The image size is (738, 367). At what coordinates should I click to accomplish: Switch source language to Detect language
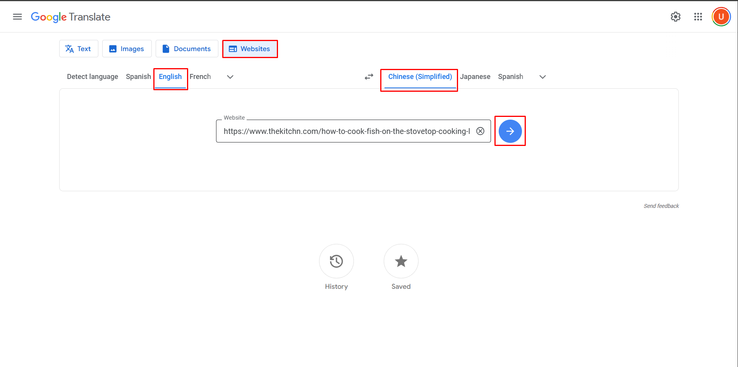point(92,76)
